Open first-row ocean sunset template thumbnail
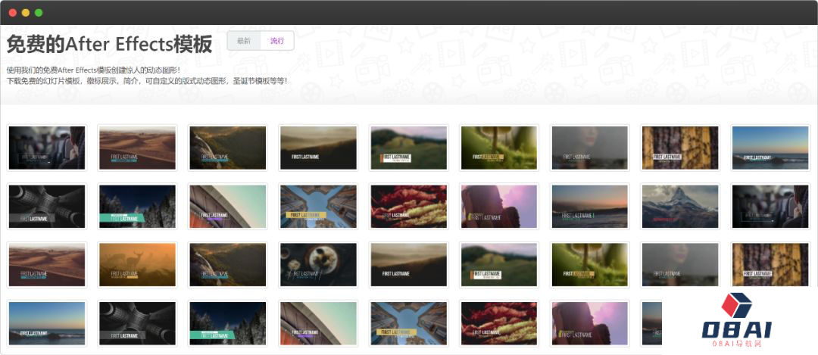 pos(770,148)
